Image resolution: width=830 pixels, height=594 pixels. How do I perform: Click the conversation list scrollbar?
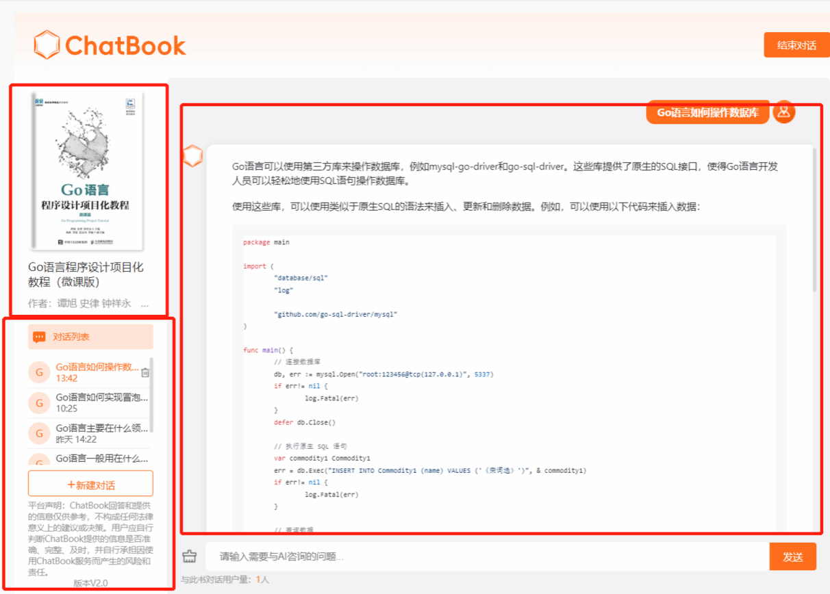(x=151, y=393)
